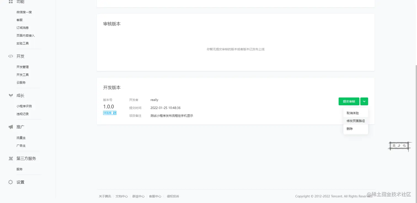The width and height of the screenshot is (417, 203).
Task: Click the 成长 sprout icon
Action: 11,95
